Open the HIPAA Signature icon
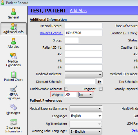 [13, 89]
